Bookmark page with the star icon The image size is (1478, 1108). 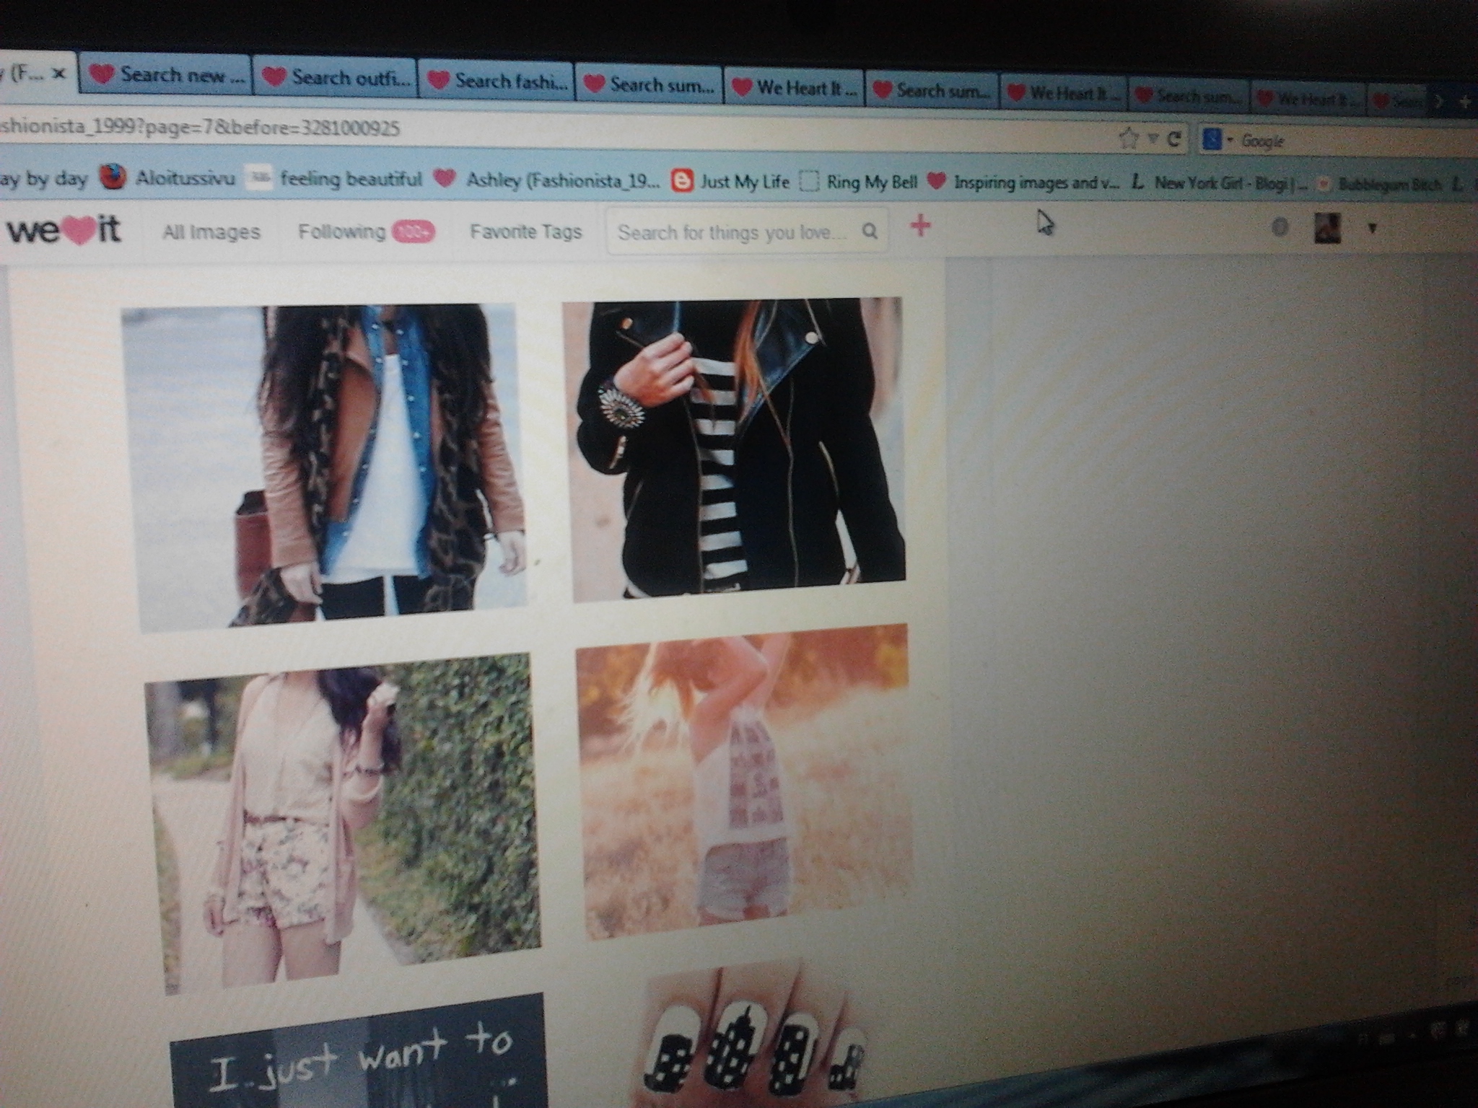coord(1127,138)
